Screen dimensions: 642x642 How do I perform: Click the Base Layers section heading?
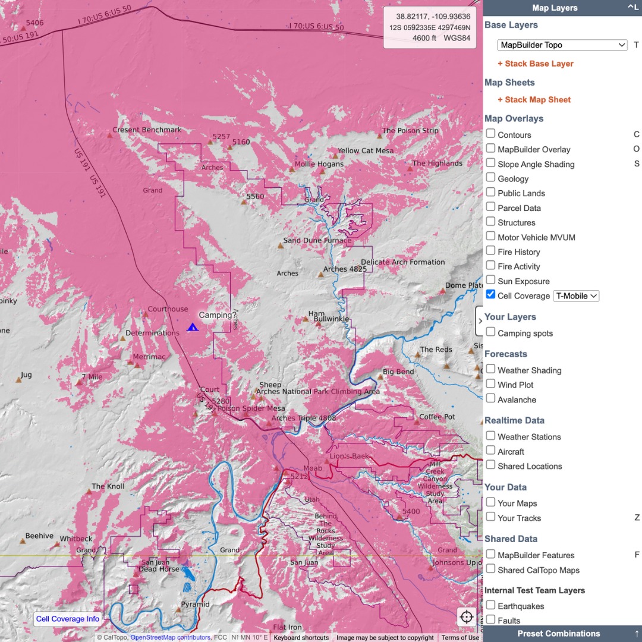pos(511,25)
